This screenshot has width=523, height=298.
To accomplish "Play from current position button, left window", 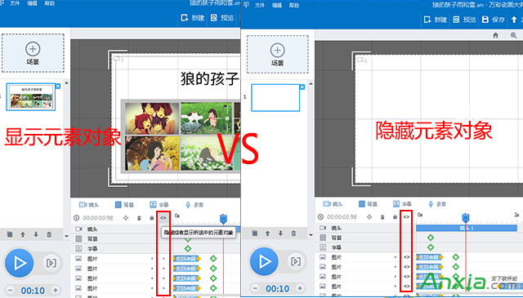I will 51,263.
